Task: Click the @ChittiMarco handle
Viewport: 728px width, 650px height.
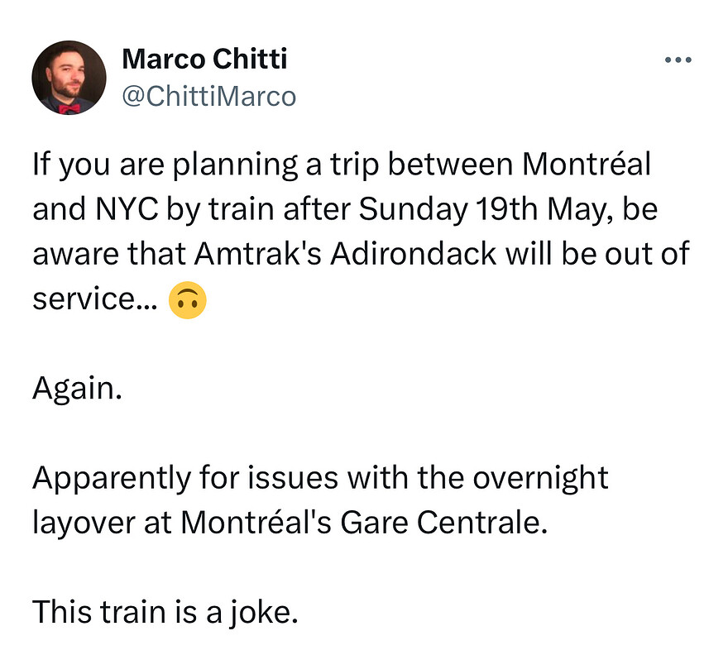Action: point(208,96)
